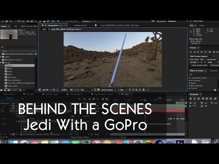Screen dimensions: 219x164
Task: Click the 16 bpc color depth button
Action: coord(15,90)
